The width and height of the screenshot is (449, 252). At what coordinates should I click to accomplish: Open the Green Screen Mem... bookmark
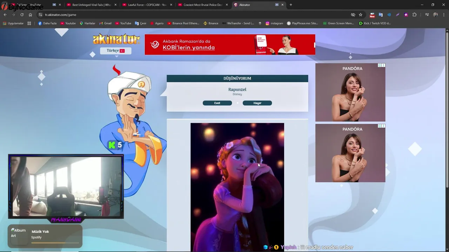point(338,23)
